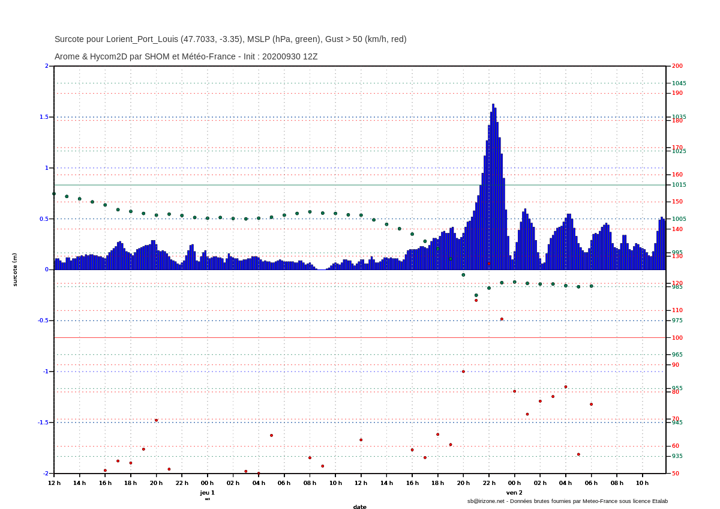This screenshot has width=720, height=509.
Task: Click the Arome & Hycom2D subtitle line
Action: (186, 56)
